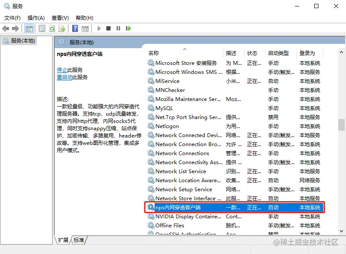Click gear icon of Microsoft Store 安装服务

coord(151,63)
